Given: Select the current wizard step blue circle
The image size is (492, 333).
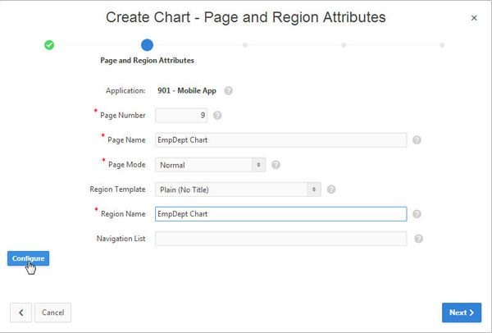Looking at the screenshot, I should pos(147,44).
